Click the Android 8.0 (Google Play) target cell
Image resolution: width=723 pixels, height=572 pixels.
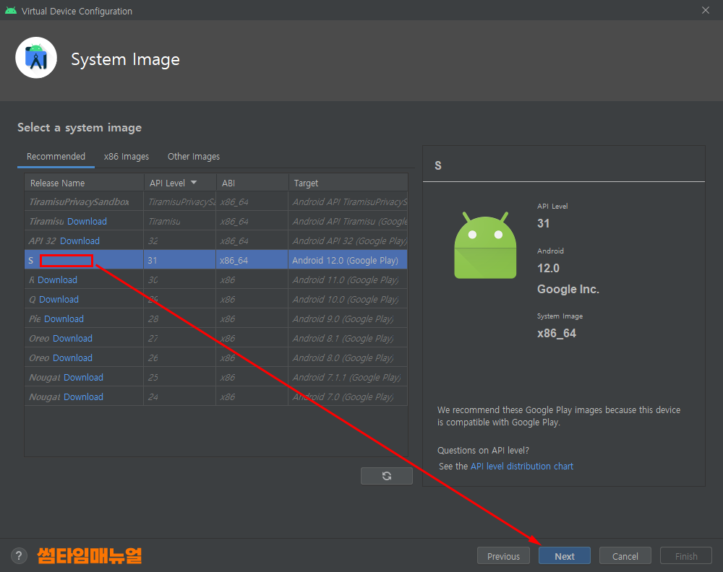point(348,357)
